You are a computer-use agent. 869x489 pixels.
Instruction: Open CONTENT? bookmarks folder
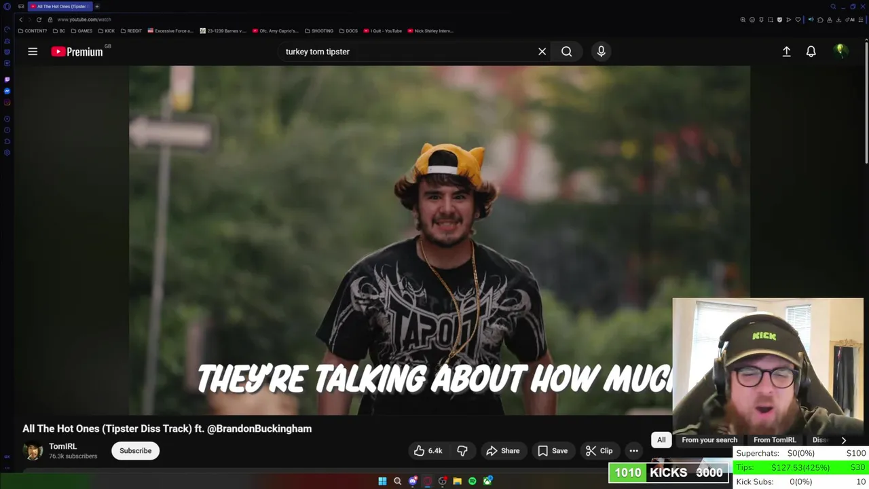pyautogui.click(x=33, y=31)
